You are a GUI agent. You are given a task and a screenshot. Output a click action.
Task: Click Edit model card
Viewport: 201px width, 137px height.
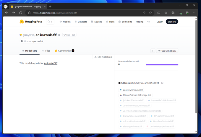(x=103, y=57)
